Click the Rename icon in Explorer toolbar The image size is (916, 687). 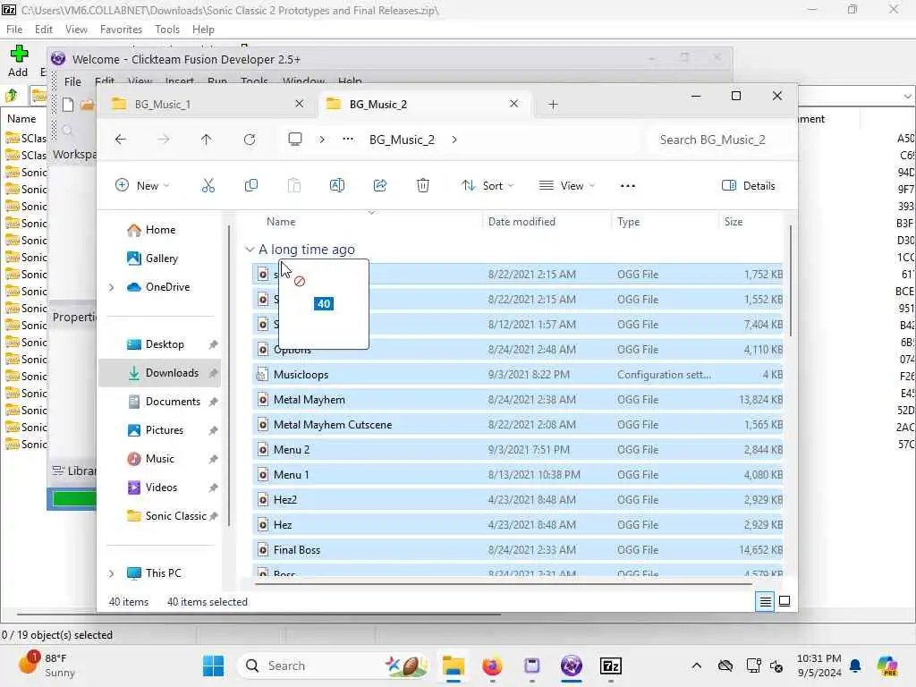pos(337,186)
